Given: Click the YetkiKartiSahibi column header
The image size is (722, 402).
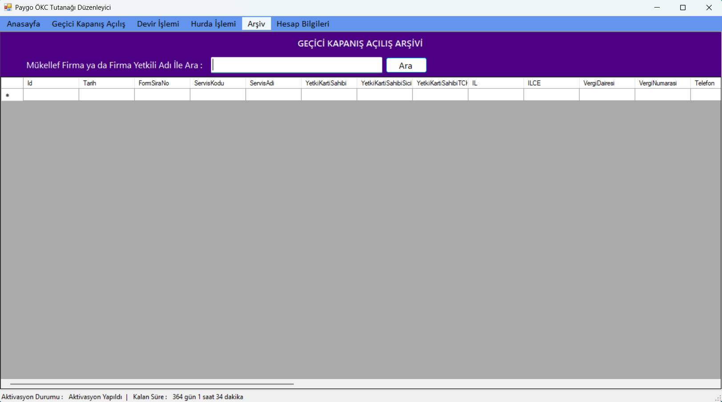Looking at the screenshot, I should coord(329,83).
